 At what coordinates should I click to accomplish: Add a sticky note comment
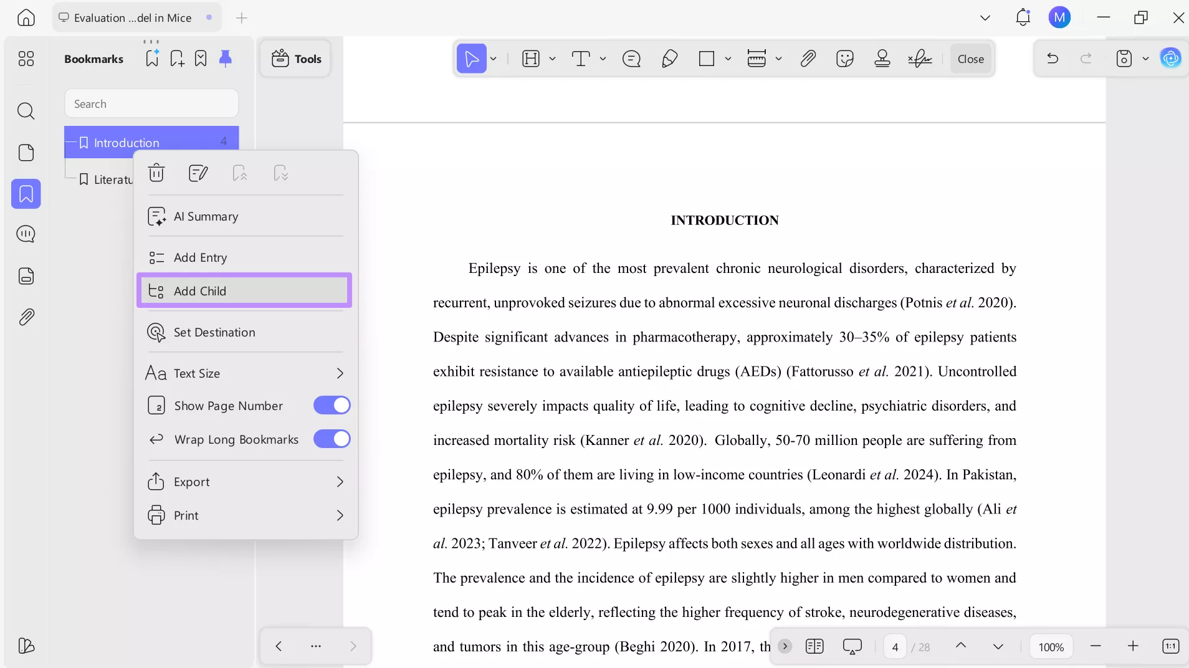(631, 59)
